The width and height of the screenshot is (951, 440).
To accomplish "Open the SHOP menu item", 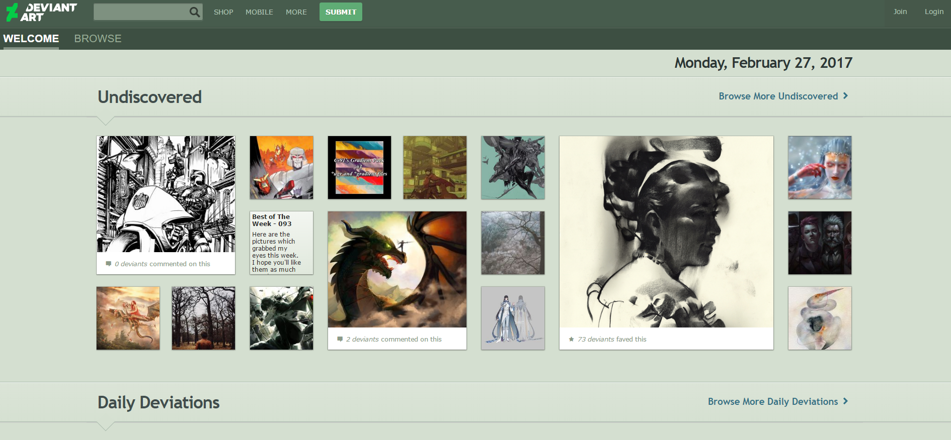I will point(223,12).
